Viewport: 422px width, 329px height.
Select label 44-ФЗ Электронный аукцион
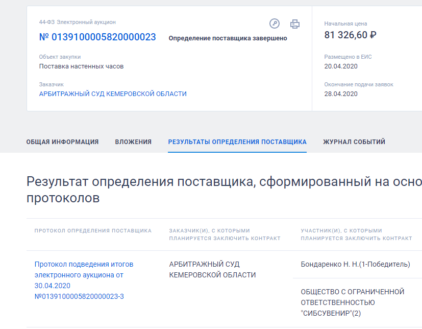(x=77, y=22)
